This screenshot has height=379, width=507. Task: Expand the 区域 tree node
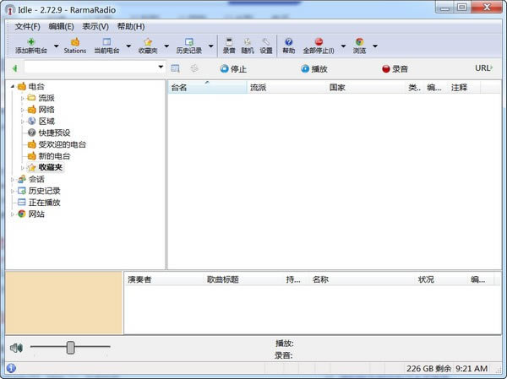(x=23, y=122)
